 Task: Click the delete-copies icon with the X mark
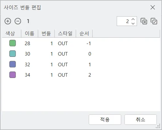point(144,21)
